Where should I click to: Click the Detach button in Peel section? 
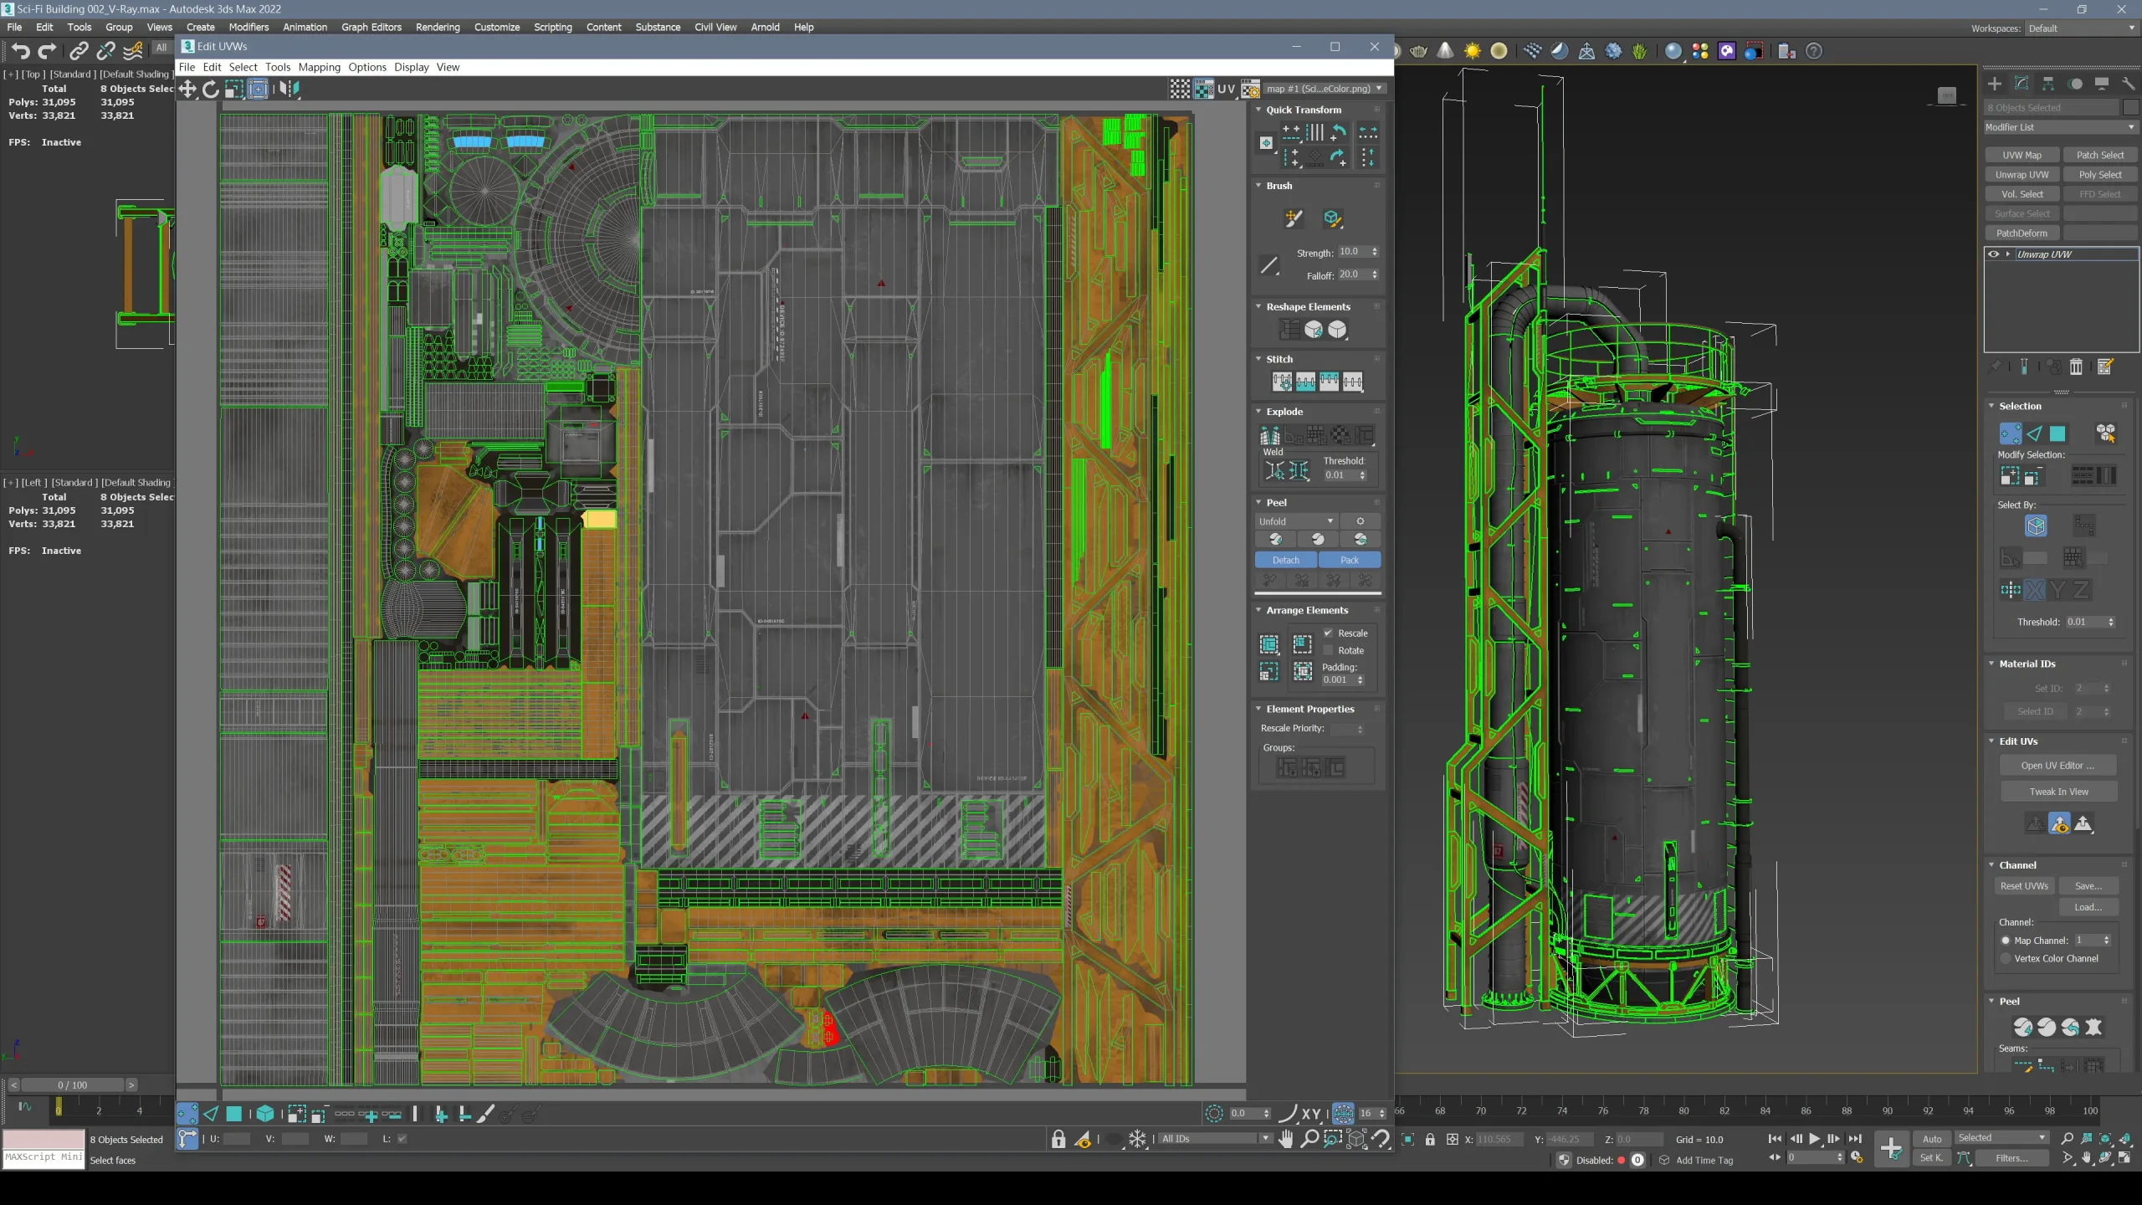pos(1286,561)
